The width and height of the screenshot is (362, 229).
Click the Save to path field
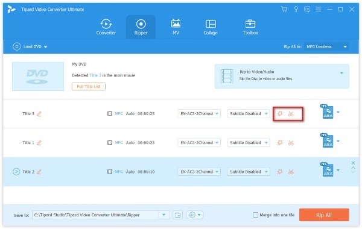tap(95, 215)
